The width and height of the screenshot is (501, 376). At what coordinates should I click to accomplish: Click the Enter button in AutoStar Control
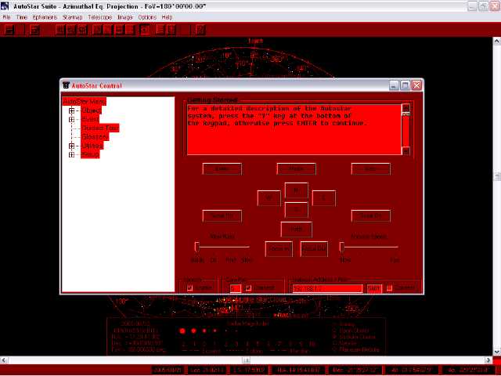pyautogui.click(x=222, y=169)
